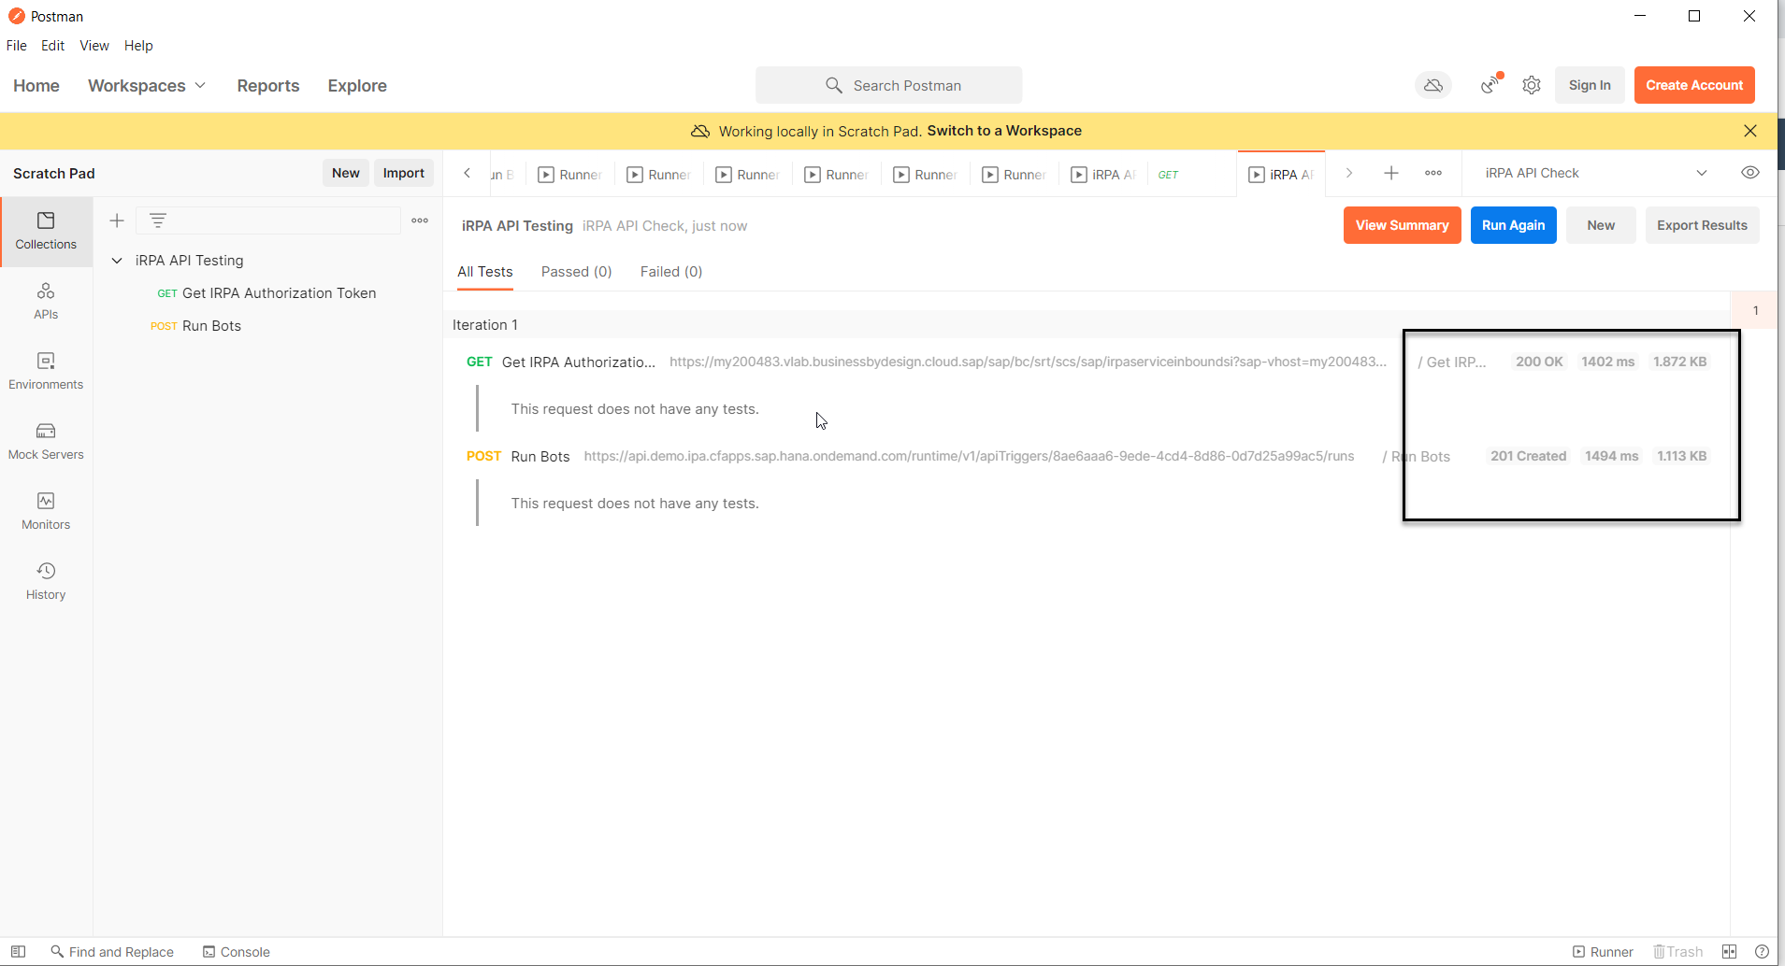Open the View menu

[x=94, y=45]
